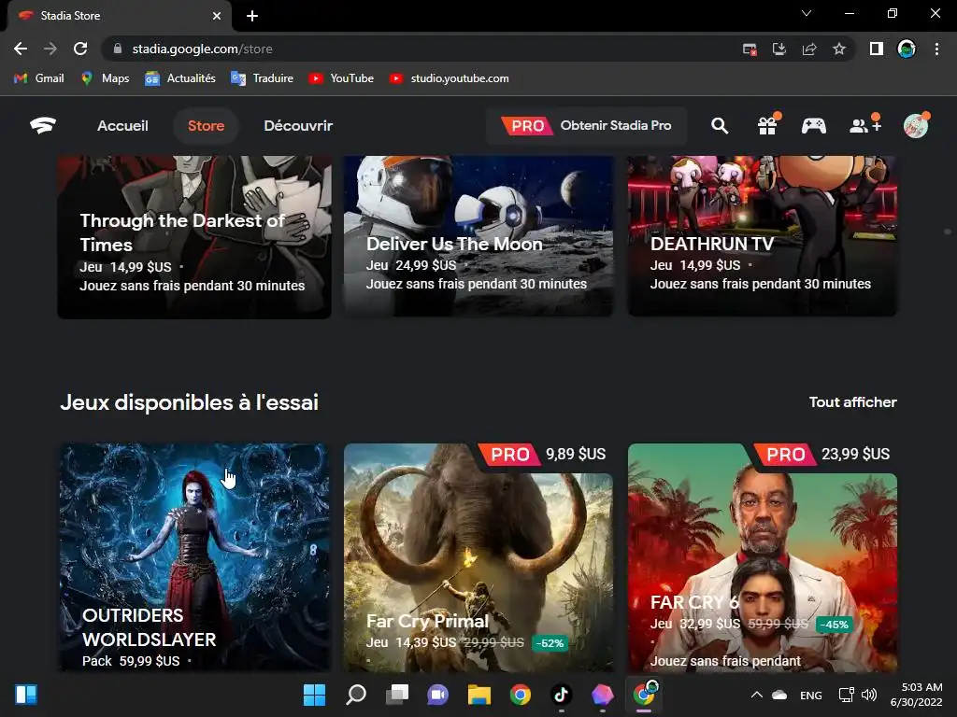This screenshot has height=717, width=957.
Task: Open OUTRIDERS WORLDSLAYER card
Action: 194,557
